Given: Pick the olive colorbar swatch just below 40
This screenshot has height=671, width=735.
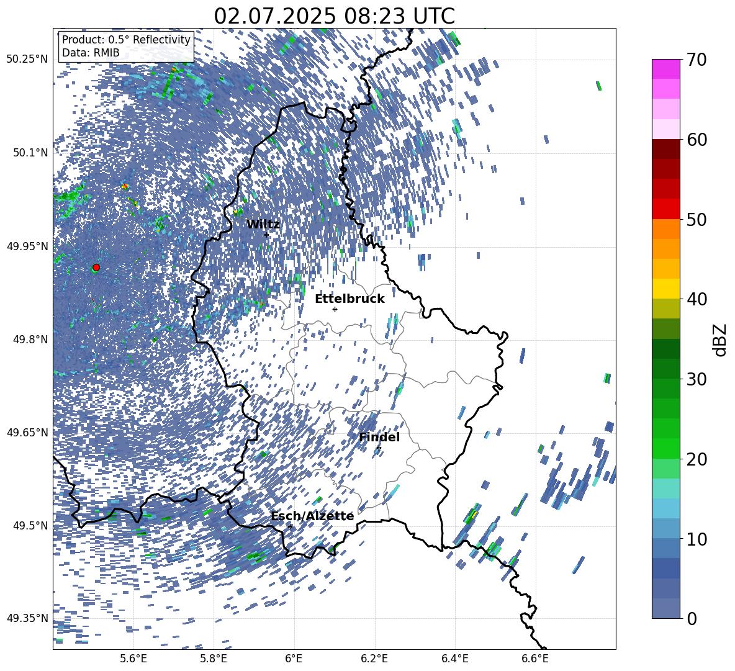Looking at the screenshot, I should [x=665, y=308].
